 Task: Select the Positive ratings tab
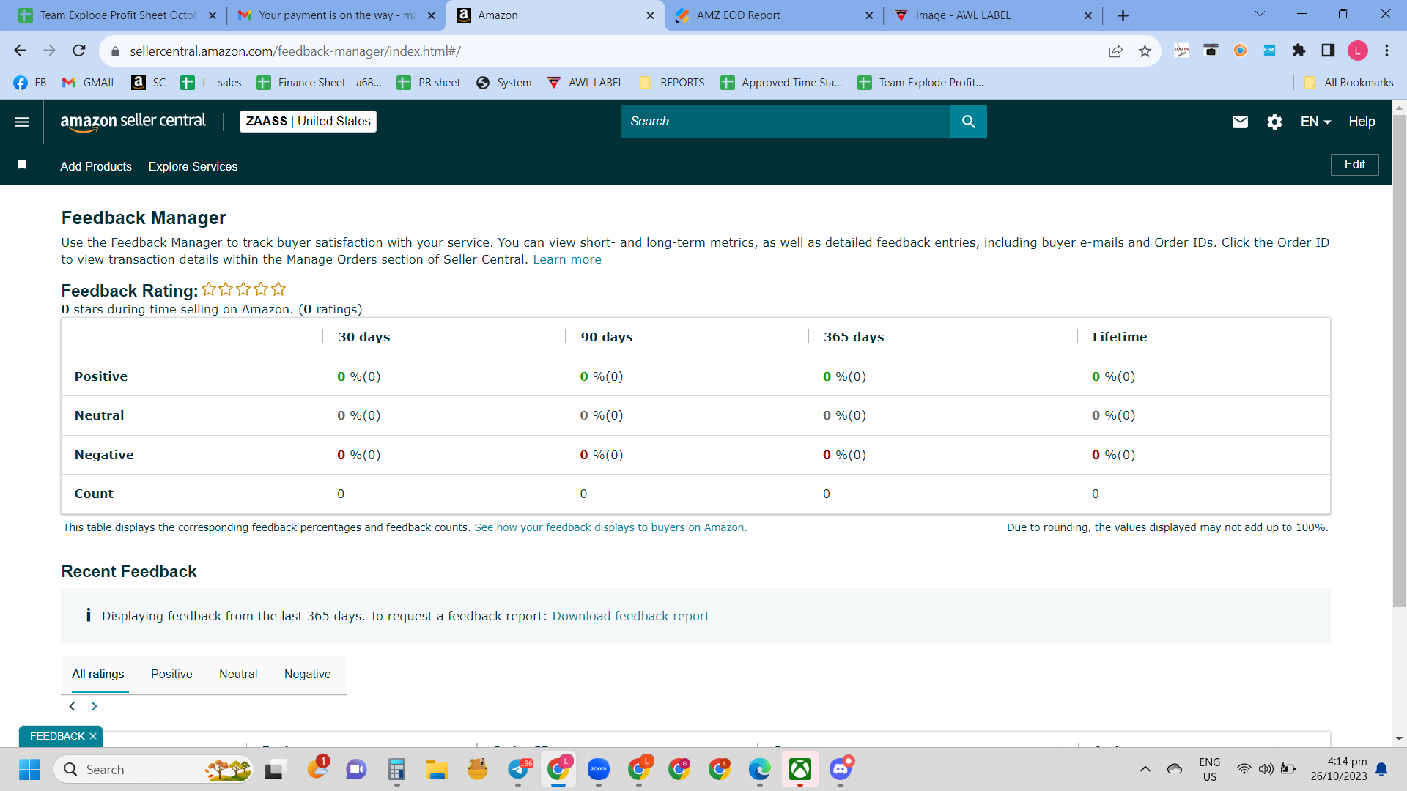pos(171,674)
